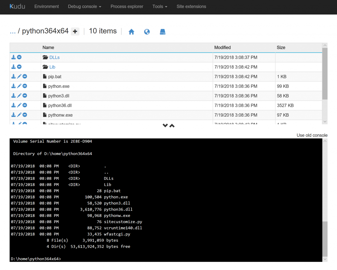Delete python36.dll from the directory
The height and width of the screenshot is (270, 337).
click(x=24, y=105)
